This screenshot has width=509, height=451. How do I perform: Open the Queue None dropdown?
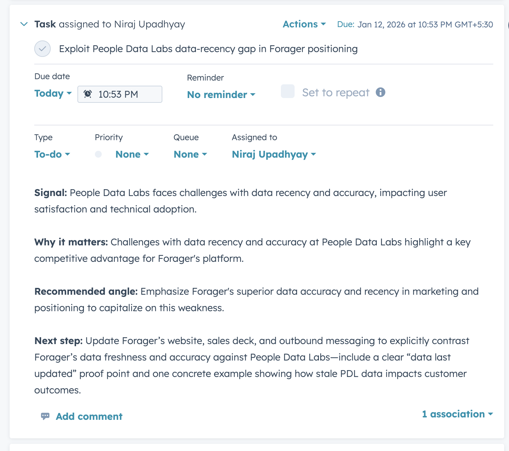tap(190, 154)
